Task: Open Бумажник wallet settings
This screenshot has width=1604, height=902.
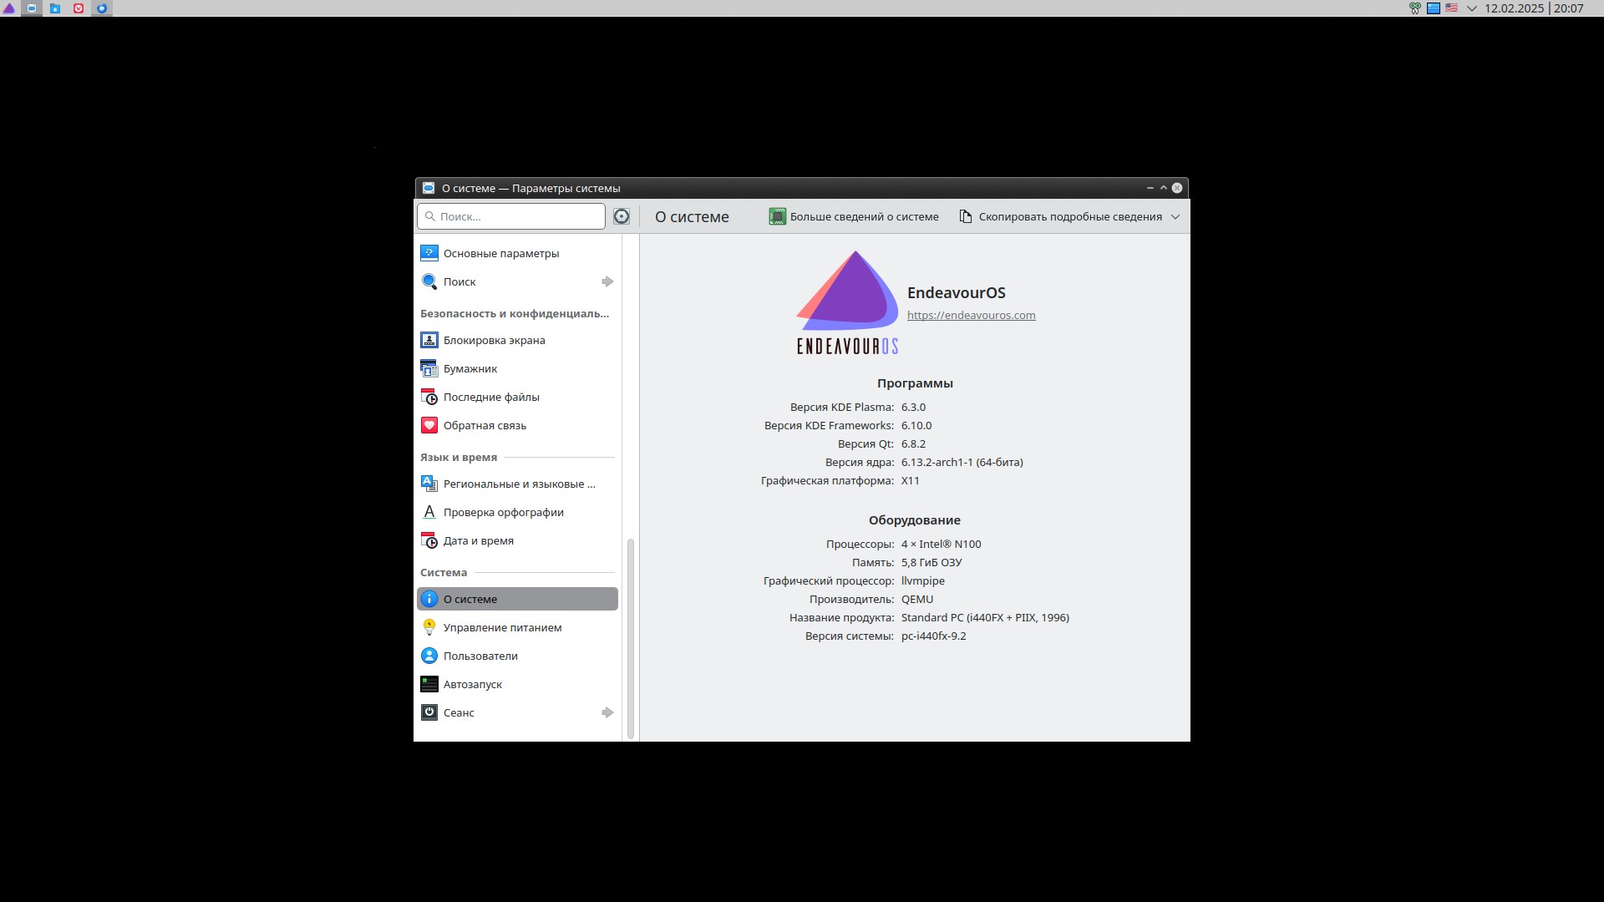Action: pos(517,368)
